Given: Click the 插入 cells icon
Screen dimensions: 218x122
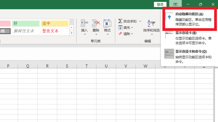Looking at the screenshot, I should pyautogui.click(x=84, y=23).
